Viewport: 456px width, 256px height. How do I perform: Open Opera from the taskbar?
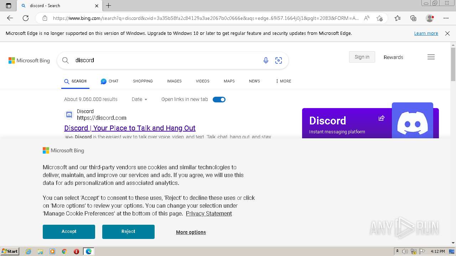click(76, 251)
